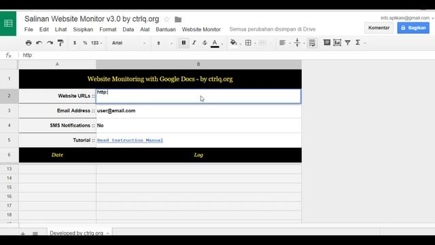
Task: Click the Insert comment icon
Action: (327, 42)
